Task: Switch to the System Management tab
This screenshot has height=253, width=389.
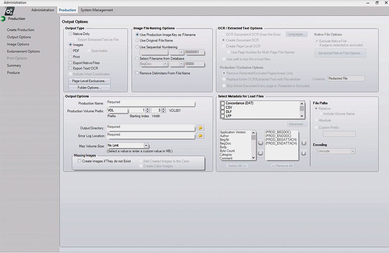Action: tap(96, 10)
